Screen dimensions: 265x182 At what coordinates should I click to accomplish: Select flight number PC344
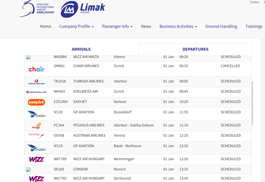[x=59, y=125]
